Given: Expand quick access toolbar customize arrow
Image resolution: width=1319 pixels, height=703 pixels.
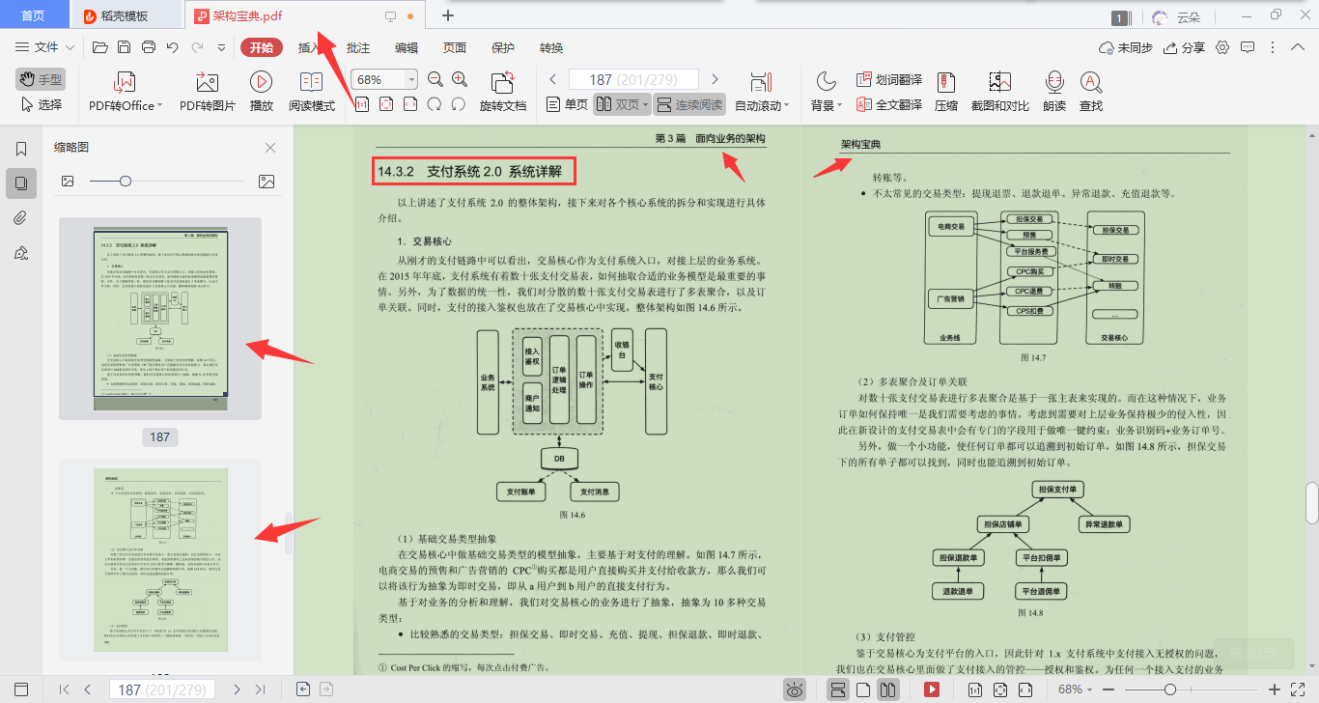Looking at the screenshot, I should click(x=221, y=47).
